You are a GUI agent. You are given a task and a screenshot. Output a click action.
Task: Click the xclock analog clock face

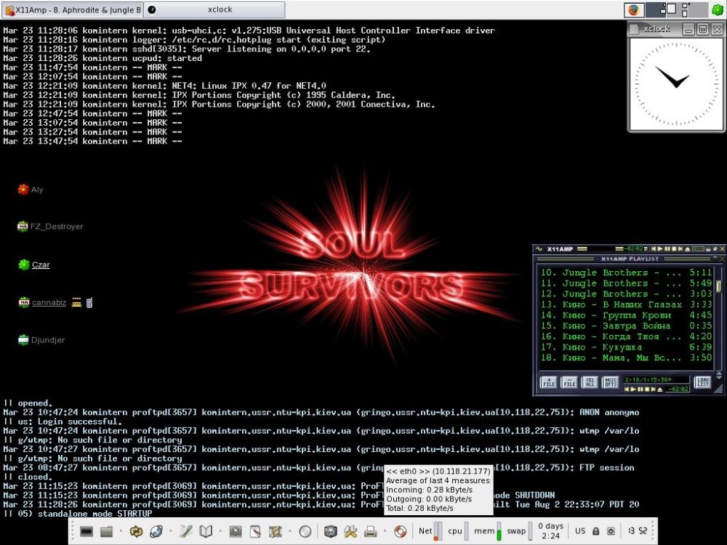(x=675, y=84)
